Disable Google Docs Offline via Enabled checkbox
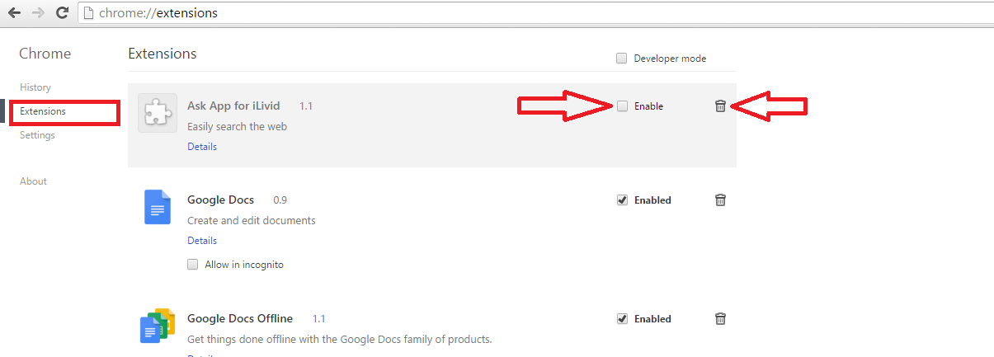The image size is (994, 357). coord(623,318)
